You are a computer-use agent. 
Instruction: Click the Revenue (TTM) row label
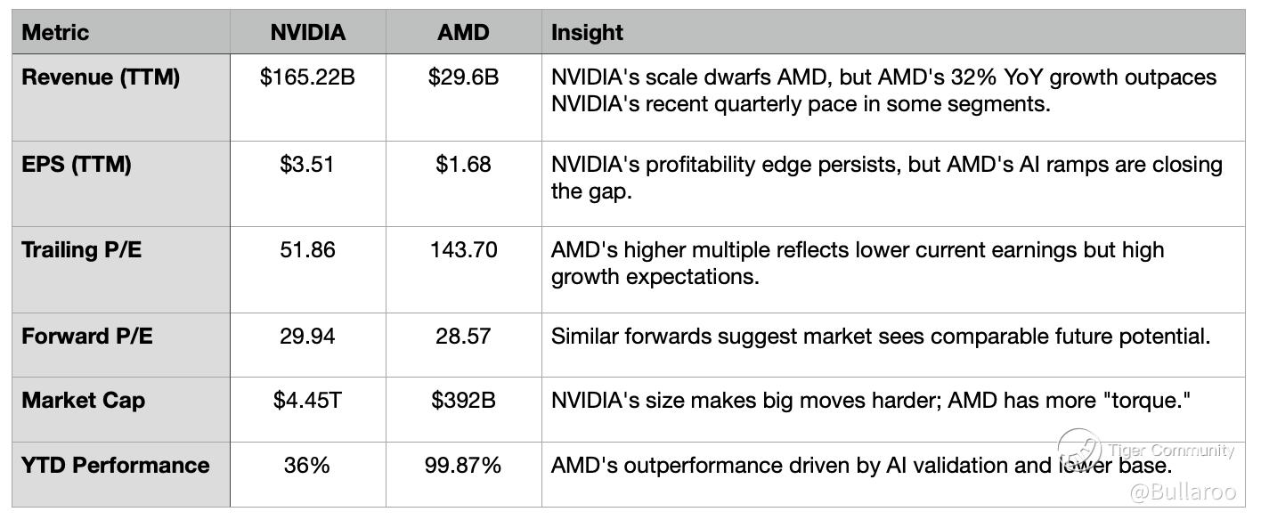[x=101, y=77]
